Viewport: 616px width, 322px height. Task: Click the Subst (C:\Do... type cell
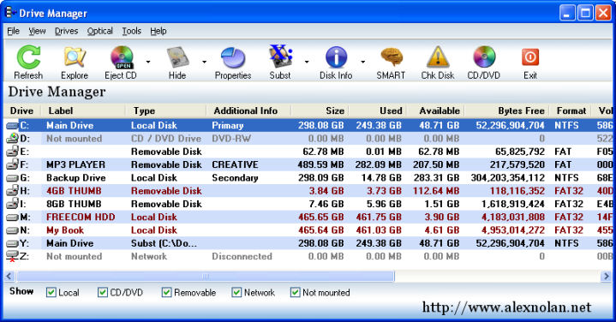click(164, 243)
